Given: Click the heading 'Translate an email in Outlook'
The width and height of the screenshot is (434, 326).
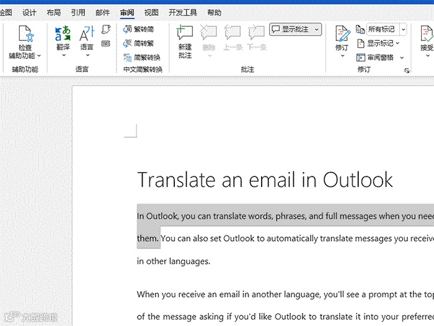Looking at the screenshot, I should tap(265, 179).
